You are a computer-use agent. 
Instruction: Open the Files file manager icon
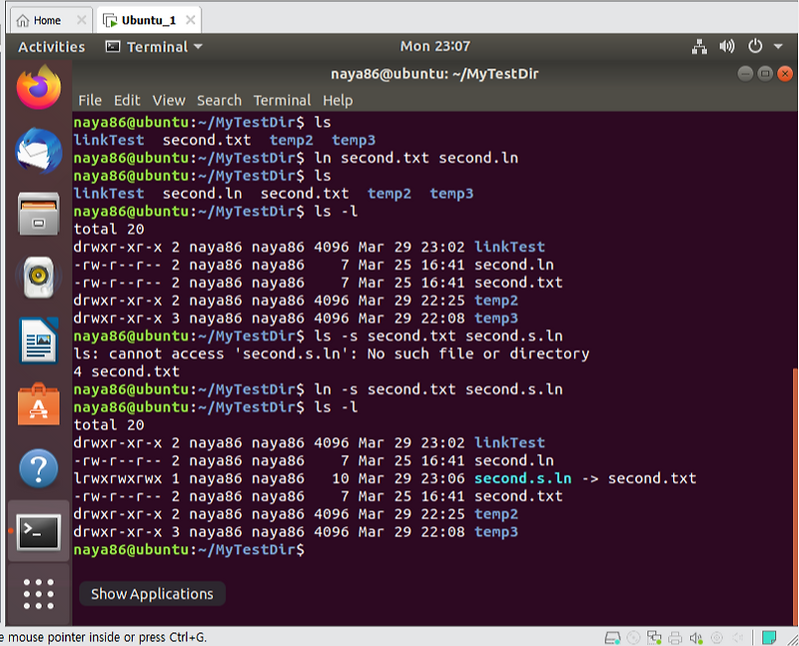(x=37, y=214)
